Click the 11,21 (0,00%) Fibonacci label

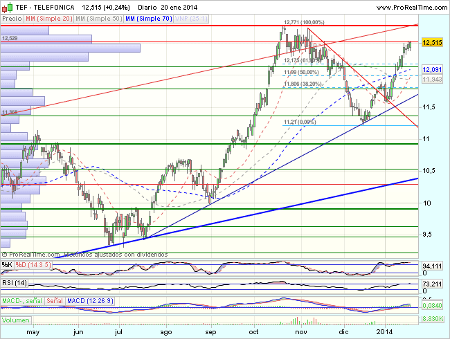(300, 122)
